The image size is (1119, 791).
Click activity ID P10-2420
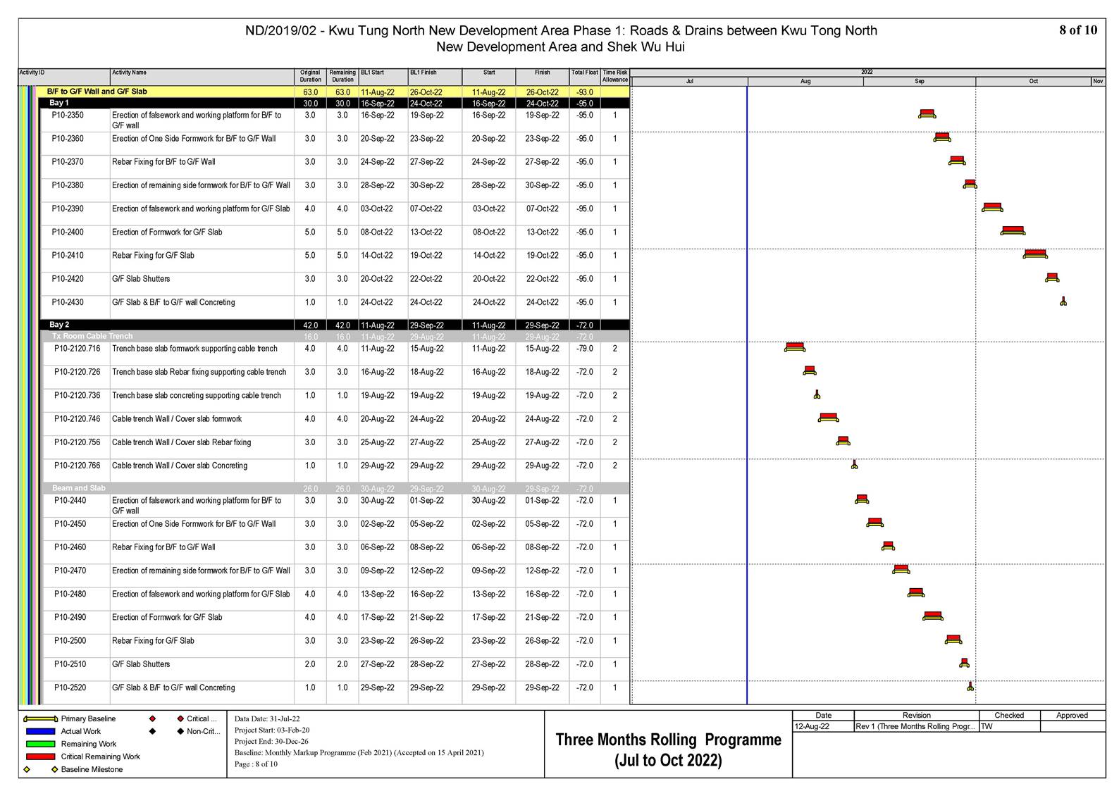click(x=68, y=279)
